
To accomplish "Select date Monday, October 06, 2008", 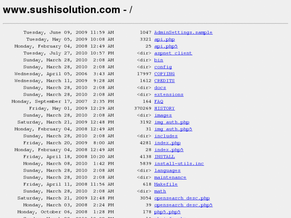I will pyautogui.click(x=52, y=212).
